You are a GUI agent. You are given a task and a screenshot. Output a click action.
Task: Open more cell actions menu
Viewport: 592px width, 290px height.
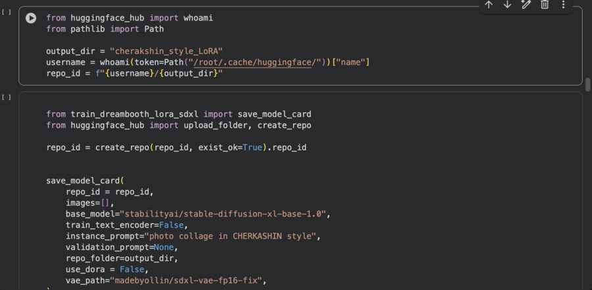[563, 5]
